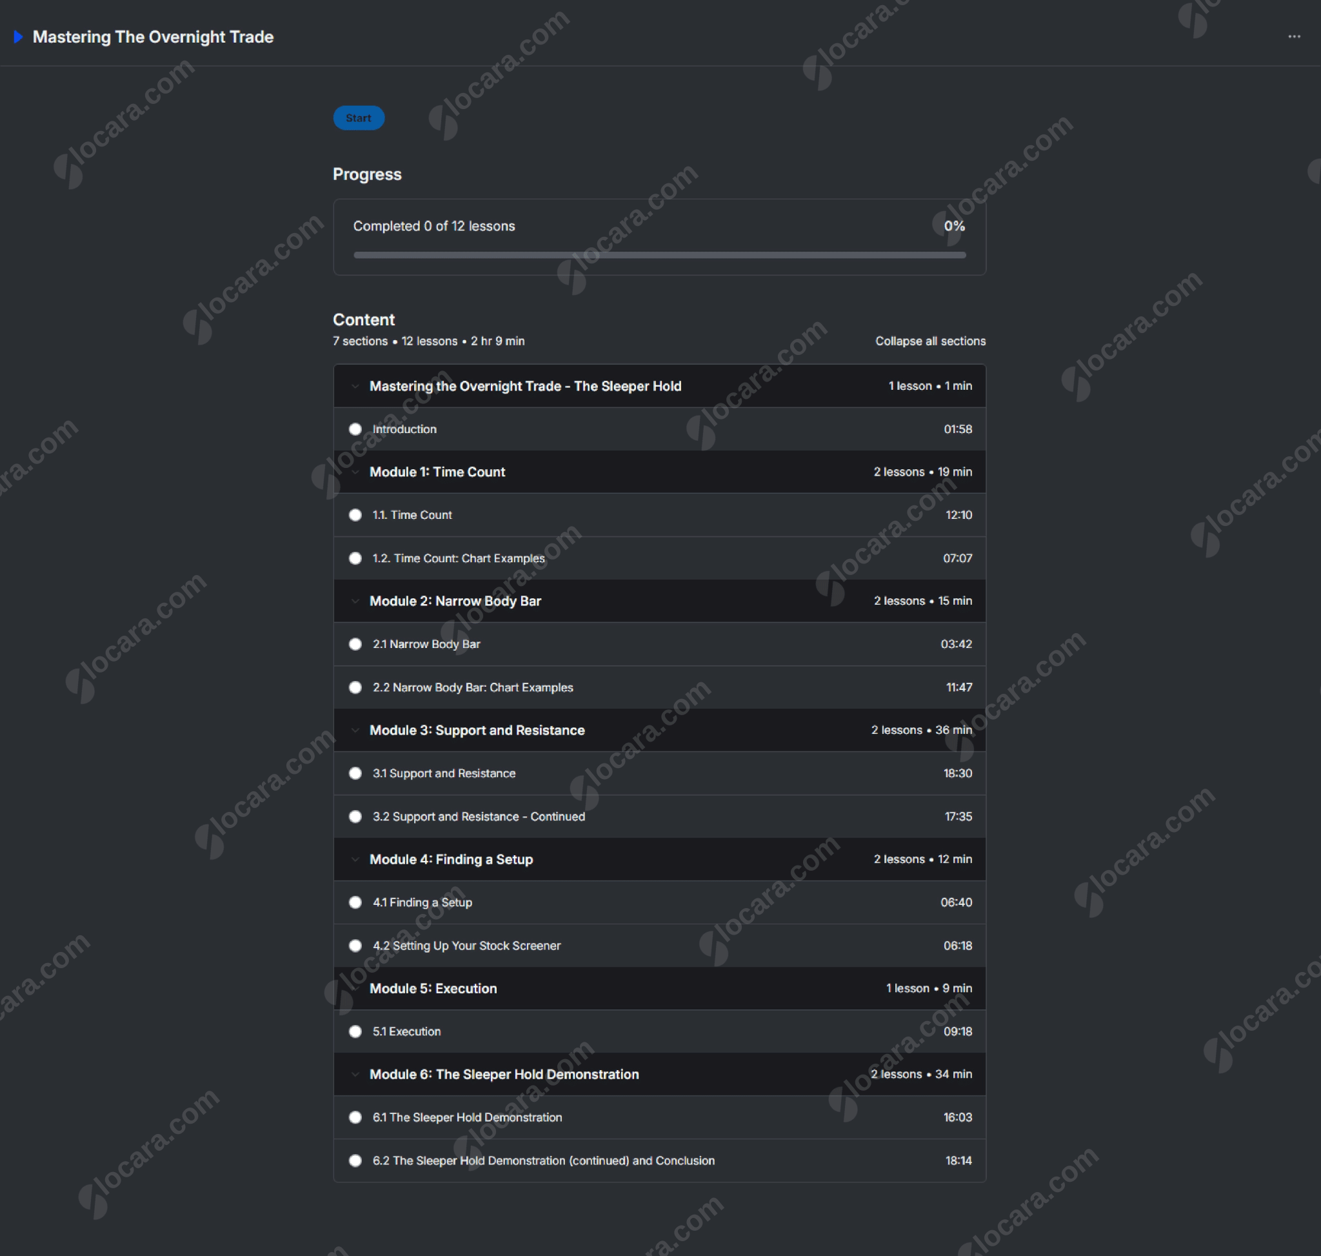The image size is (1321, 1256).
Task: Toggle completion circle for 5.1 Execution
Action: pyautogui.click(x=355, y=1031)
